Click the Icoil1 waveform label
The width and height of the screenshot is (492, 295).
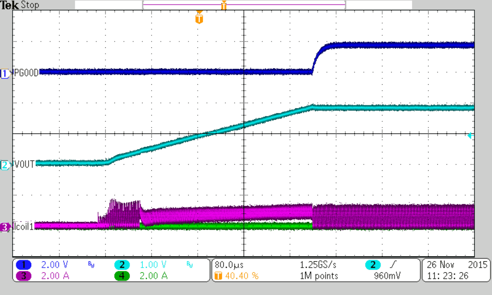click(x=23, y=227)
